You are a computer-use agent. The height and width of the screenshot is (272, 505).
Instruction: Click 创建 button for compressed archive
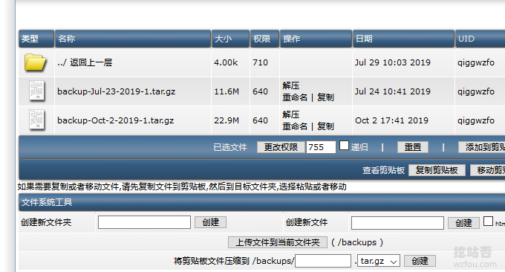pos(420,261)
